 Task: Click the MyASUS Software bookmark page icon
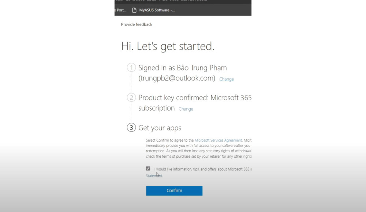point(134,10)
